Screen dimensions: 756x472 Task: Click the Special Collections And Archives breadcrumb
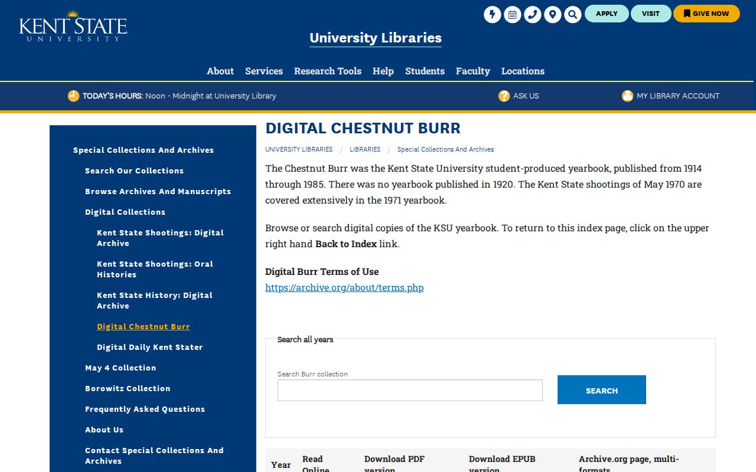(x=445, y=149)
